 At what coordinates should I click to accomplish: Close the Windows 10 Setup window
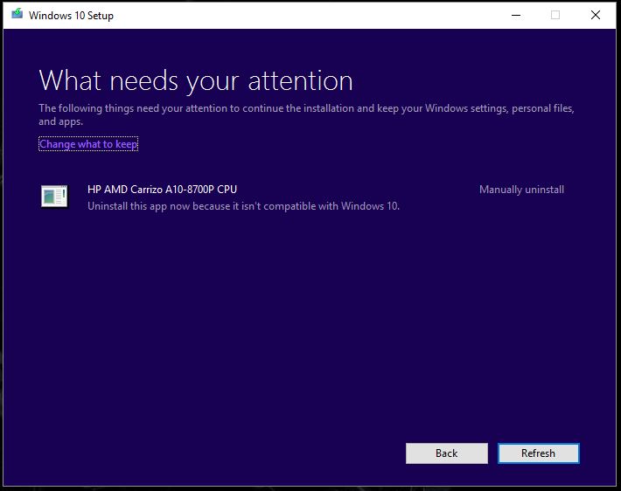click(596, 16)
